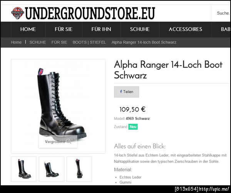Click the Suche search field
The width and height of the screenshot is (231, 193).
pyautogui.click(x=221, y=13)
